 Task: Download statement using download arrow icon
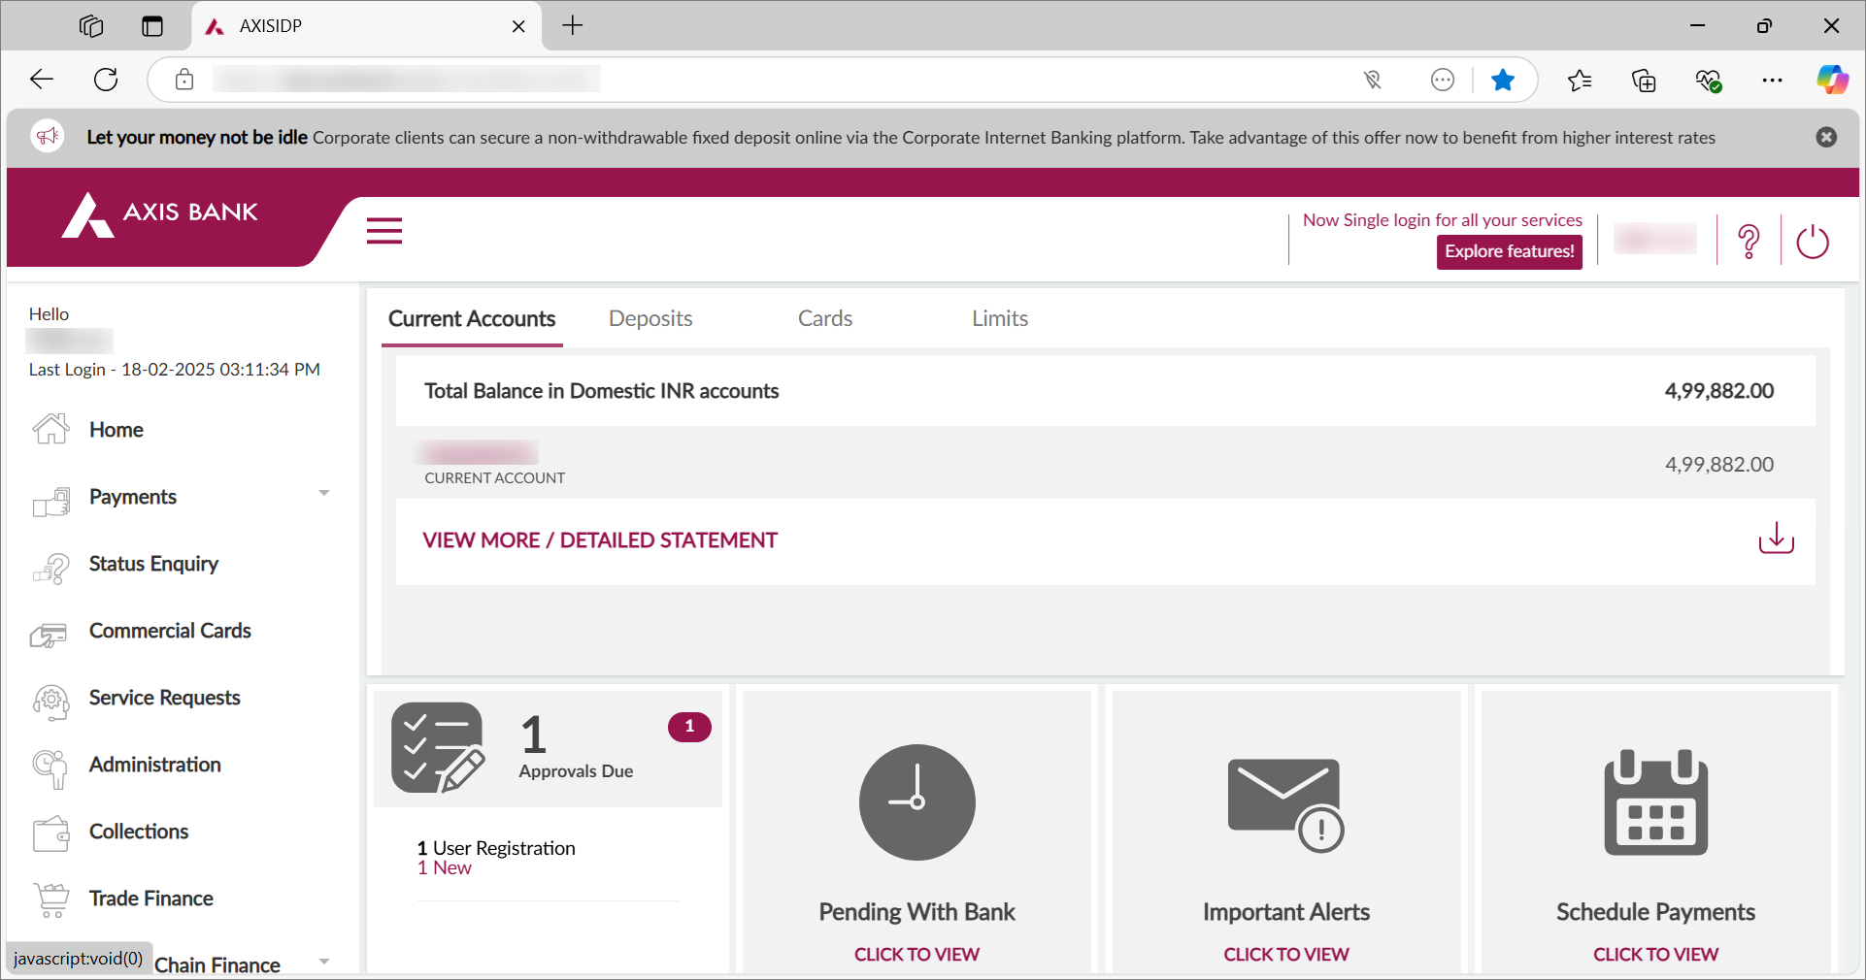1776,538
